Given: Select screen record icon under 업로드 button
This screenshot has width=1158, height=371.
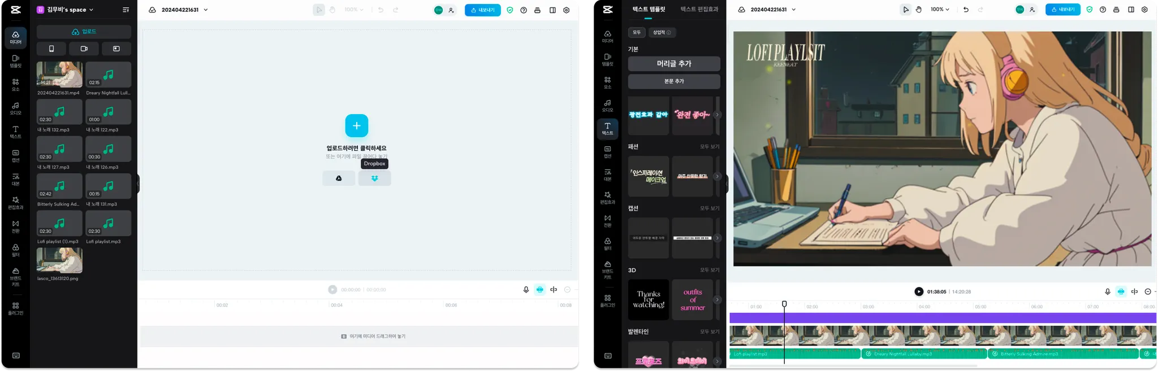Looking at the screenshot, I should (116, 49).
